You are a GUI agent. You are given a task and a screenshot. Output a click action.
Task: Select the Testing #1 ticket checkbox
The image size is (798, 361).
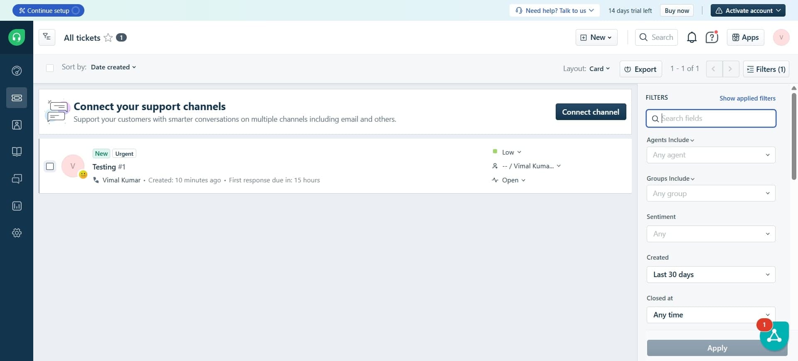(50, 167)
